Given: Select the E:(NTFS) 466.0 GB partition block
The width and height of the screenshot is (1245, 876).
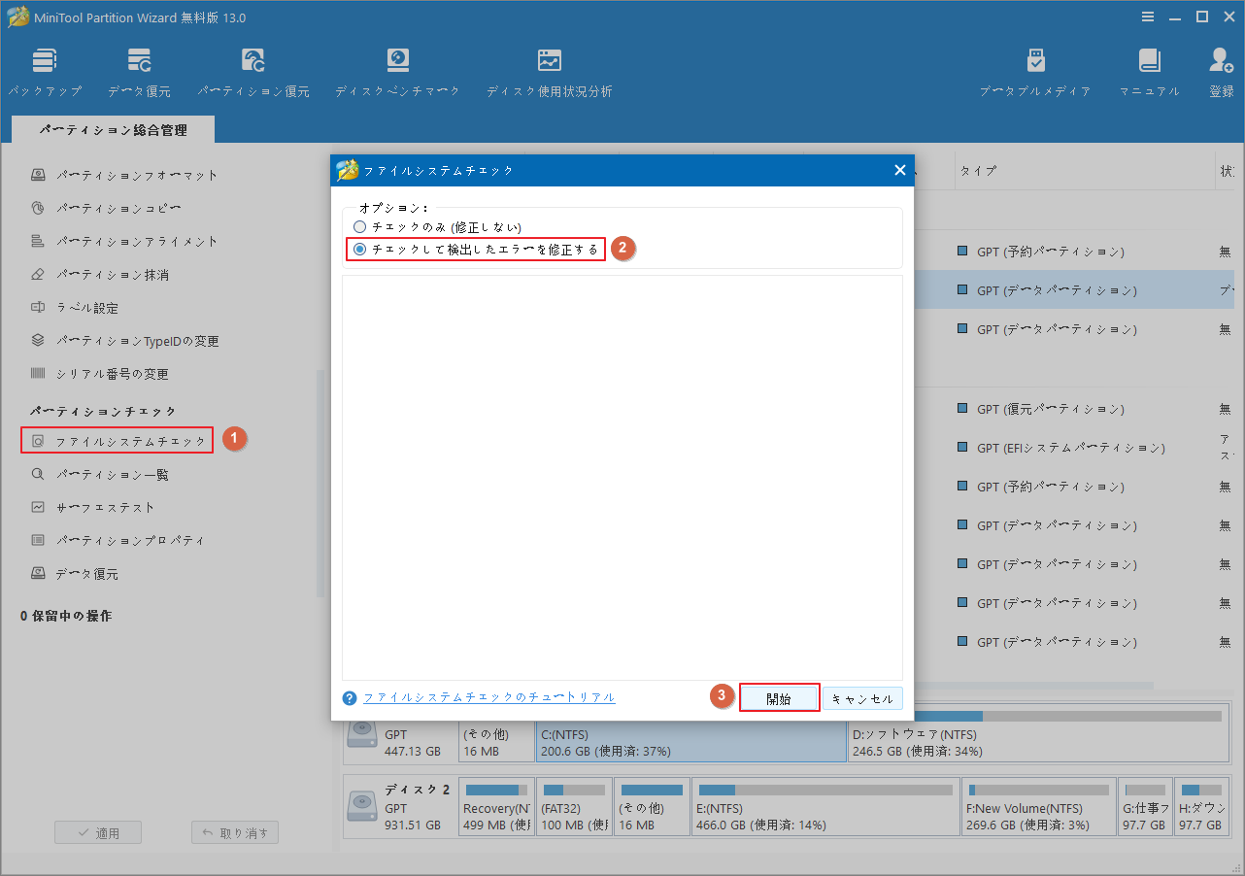Looking at the screenshot, I should click(825, 808).
